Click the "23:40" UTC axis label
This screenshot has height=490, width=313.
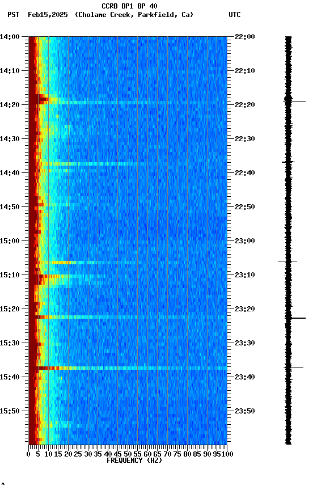click(245, 378)
